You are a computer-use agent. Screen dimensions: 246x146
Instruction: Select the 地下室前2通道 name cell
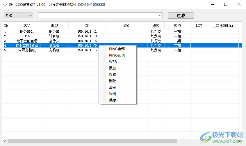[x=27, y=45]
